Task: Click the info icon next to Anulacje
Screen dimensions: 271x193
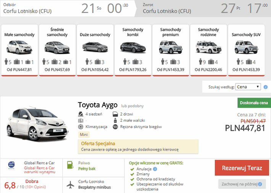Action: 155,169
